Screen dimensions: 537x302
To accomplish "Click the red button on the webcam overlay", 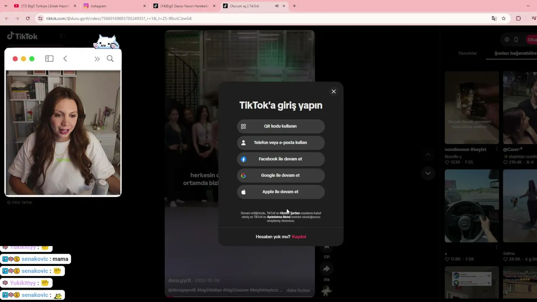I will click(x=15, y=59).
